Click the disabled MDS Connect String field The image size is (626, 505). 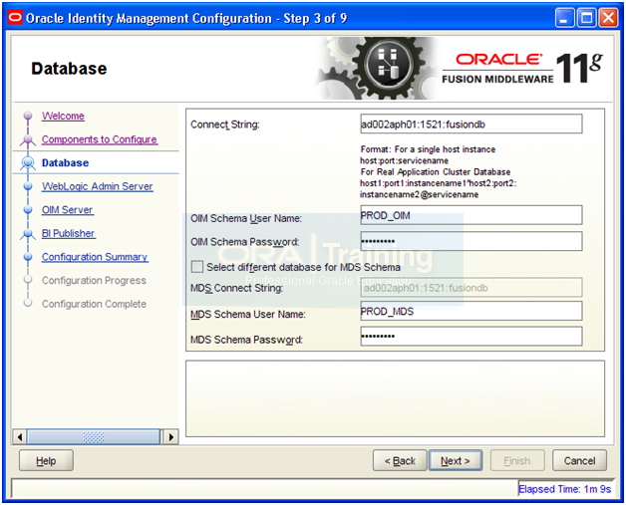tap(471, 288)
